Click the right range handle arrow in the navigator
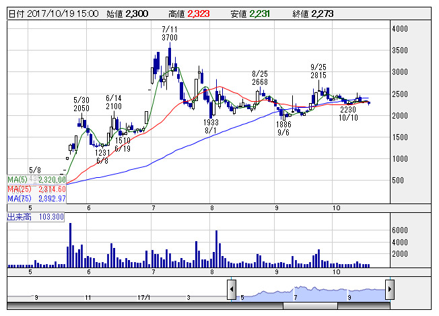The image size is (439, 316). tap(389, 290)
